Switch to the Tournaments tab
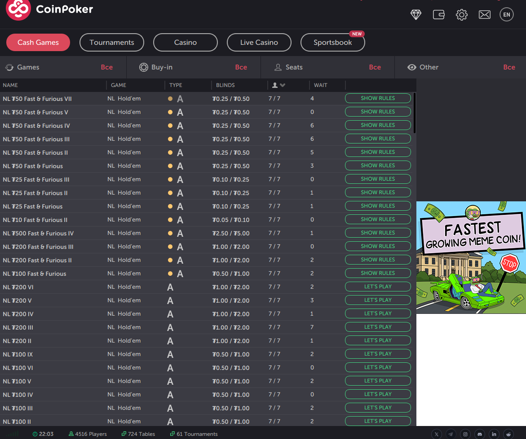 [111, 42]
